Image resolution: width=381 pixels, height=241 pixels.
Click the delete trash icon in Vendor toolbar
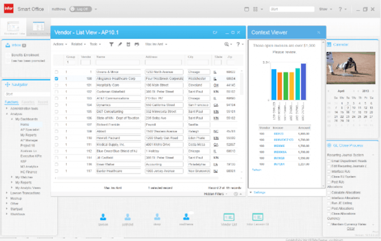(x=128, y=45)
